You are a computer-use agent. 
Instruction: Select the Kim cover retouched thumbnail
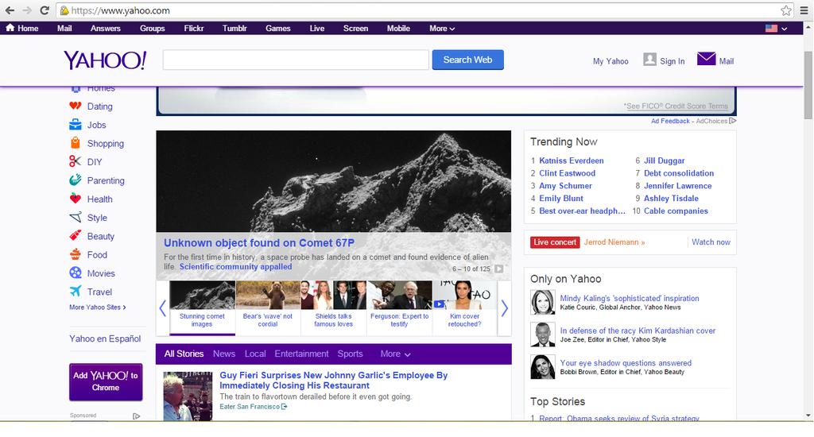(x=464, y=307)
